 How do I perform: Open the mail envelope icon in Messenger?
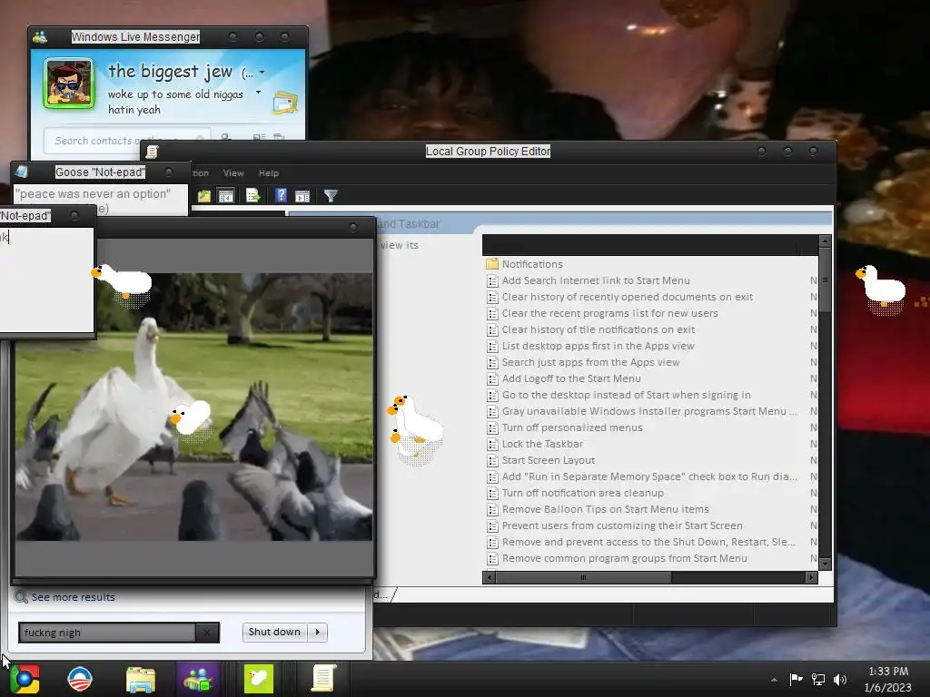point(285,103)
